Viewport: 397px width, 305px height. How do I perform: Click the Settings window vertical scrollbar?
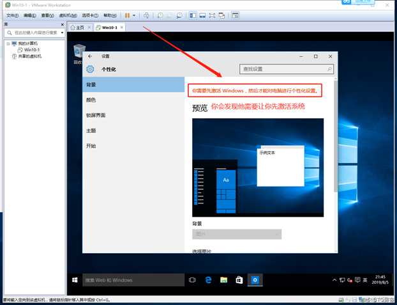(336, 136)
